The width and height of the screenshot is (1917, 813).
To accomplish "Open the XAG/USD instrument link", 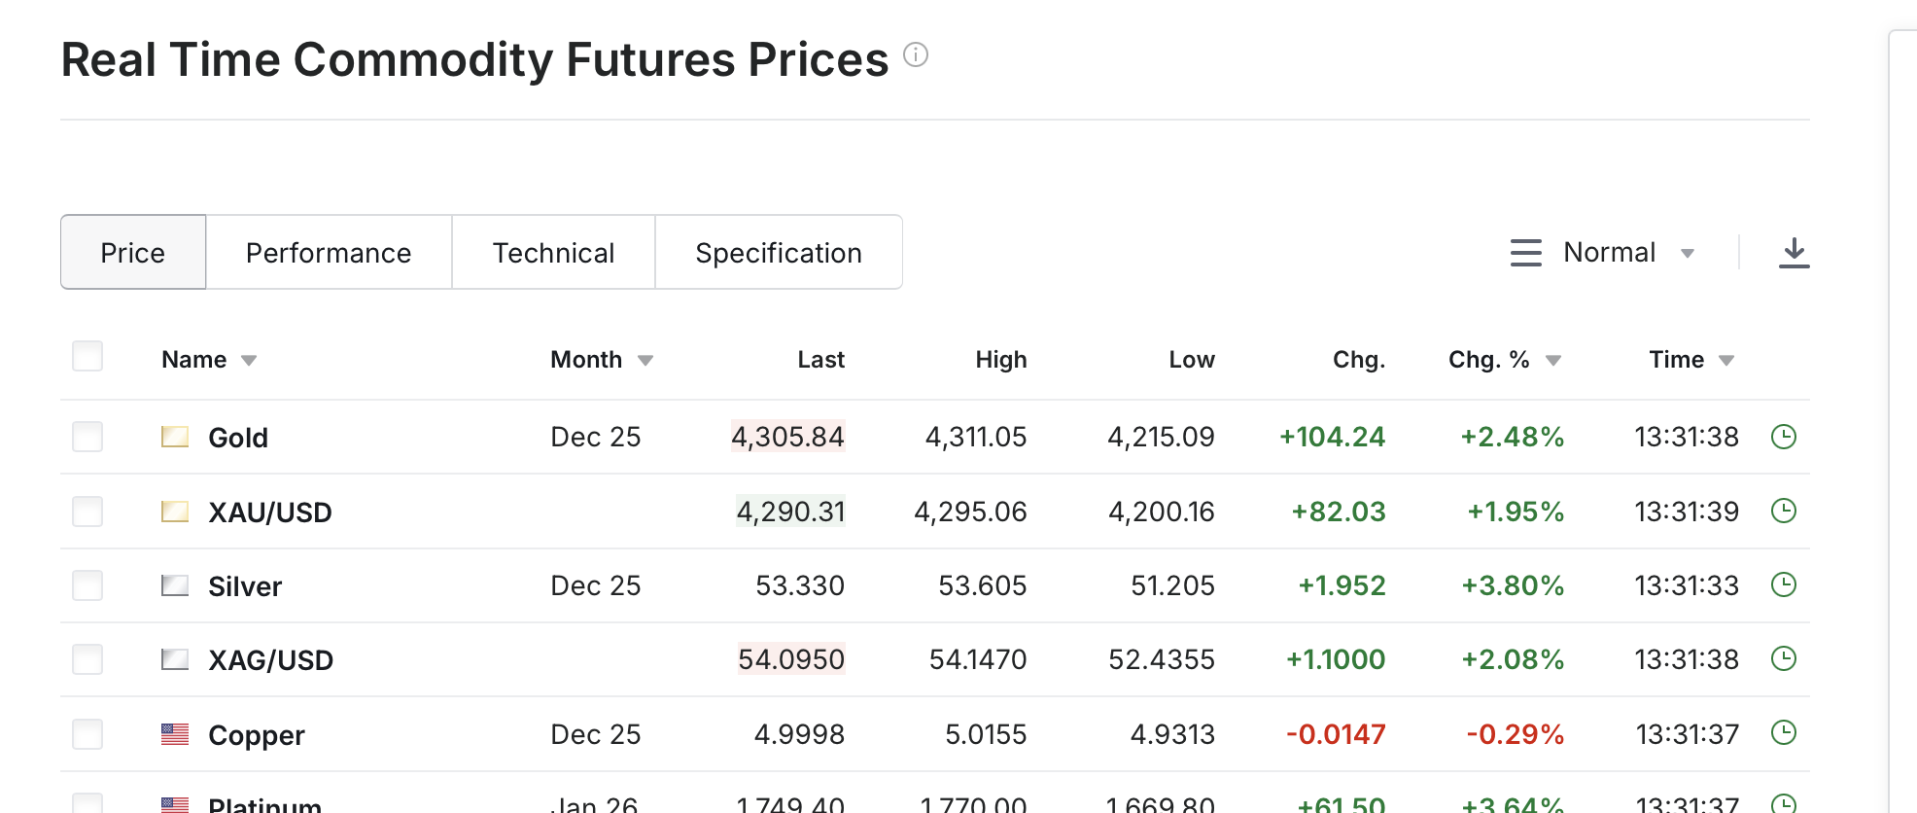I will point(270,660).
